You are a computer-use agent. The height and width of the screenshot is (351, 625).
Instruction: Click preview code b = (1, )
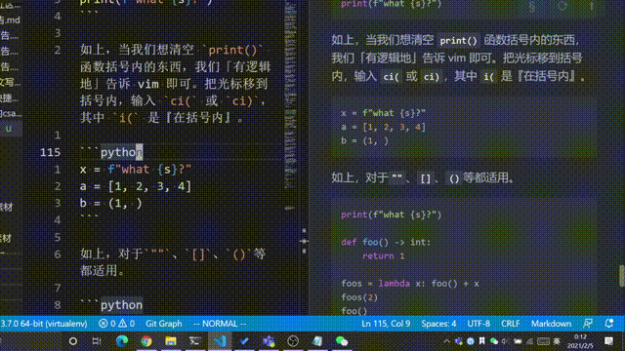click(x=364, y=140)
